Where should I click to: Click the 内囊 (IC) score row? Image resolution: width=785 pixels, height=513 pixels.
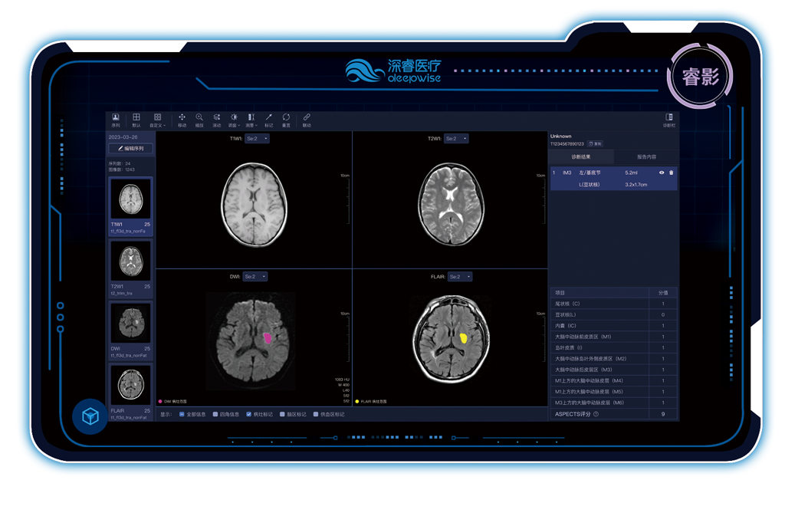pyautogui.click(x=614, y=326)
